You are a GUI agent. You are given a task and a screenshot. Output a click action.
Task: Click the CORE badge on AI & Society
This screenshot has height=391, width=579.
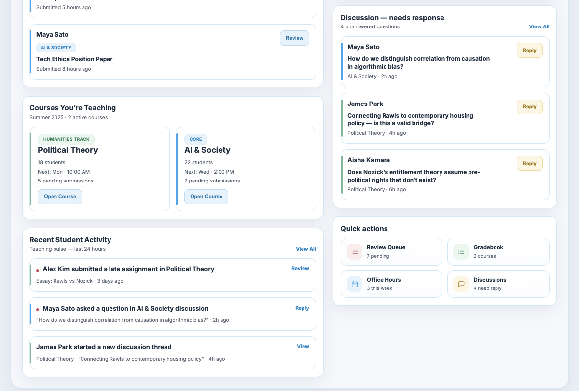195,139
